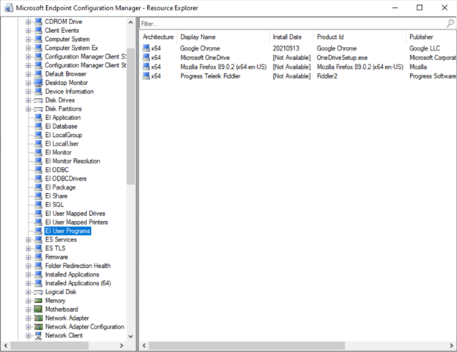Maximize the Resource Explorer window
The image size is (457, 352).
coord(420,8)
